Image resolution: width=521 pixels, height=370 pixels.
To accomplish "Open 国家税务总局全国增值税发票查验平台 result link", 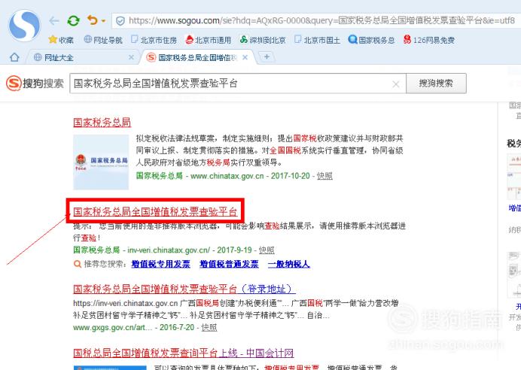I will 155,211.
